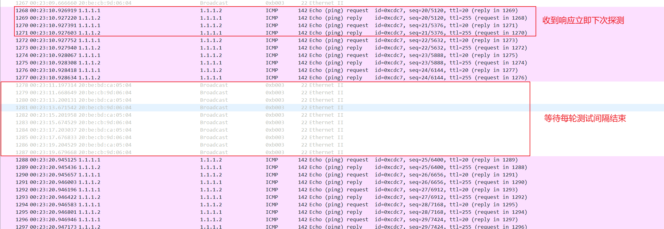Image resolution: width=664 pixels, height=229 pixels.
Task: Click the red annotation '收到响应立即下次探测'
Action: click(583, 21)
